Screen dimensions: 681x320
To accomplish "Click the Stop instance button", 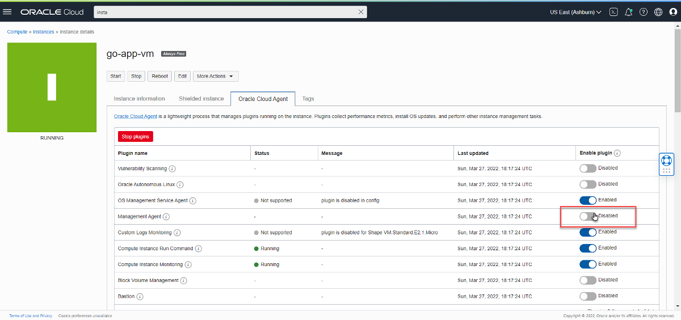I will 136,76.
